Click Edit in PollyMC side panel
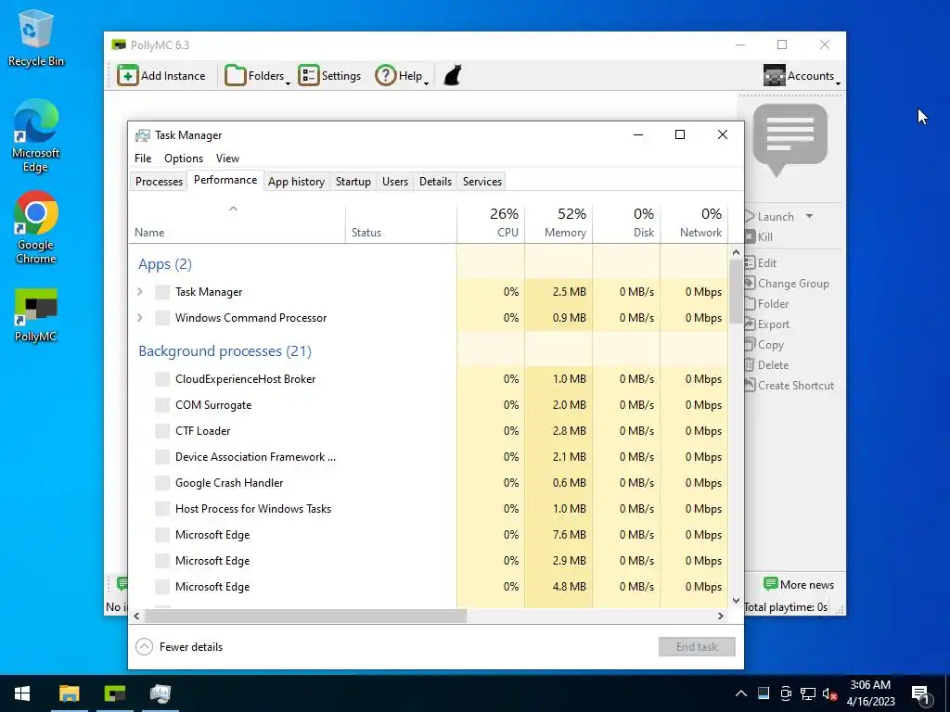 click(x=761, y=263)
